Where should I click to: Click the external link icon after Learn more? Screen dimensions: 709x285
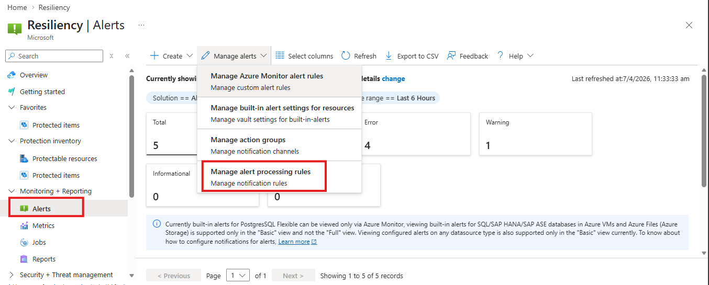(314, 242)
